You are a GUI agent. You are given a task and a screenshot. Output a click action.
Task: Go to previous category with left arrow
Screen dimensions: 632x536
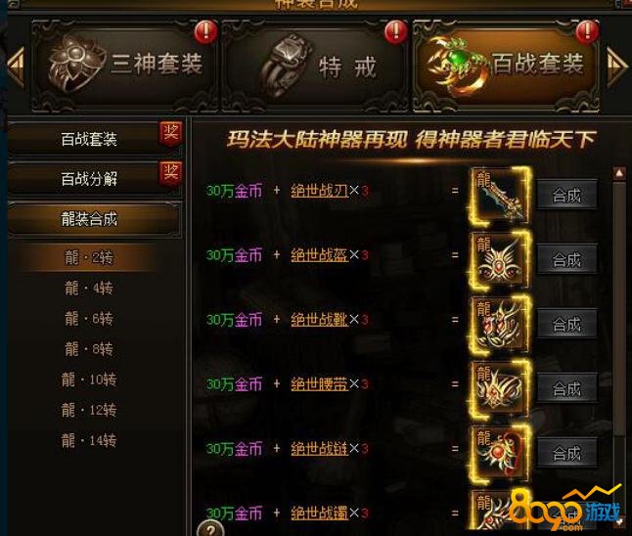(16, 67)
